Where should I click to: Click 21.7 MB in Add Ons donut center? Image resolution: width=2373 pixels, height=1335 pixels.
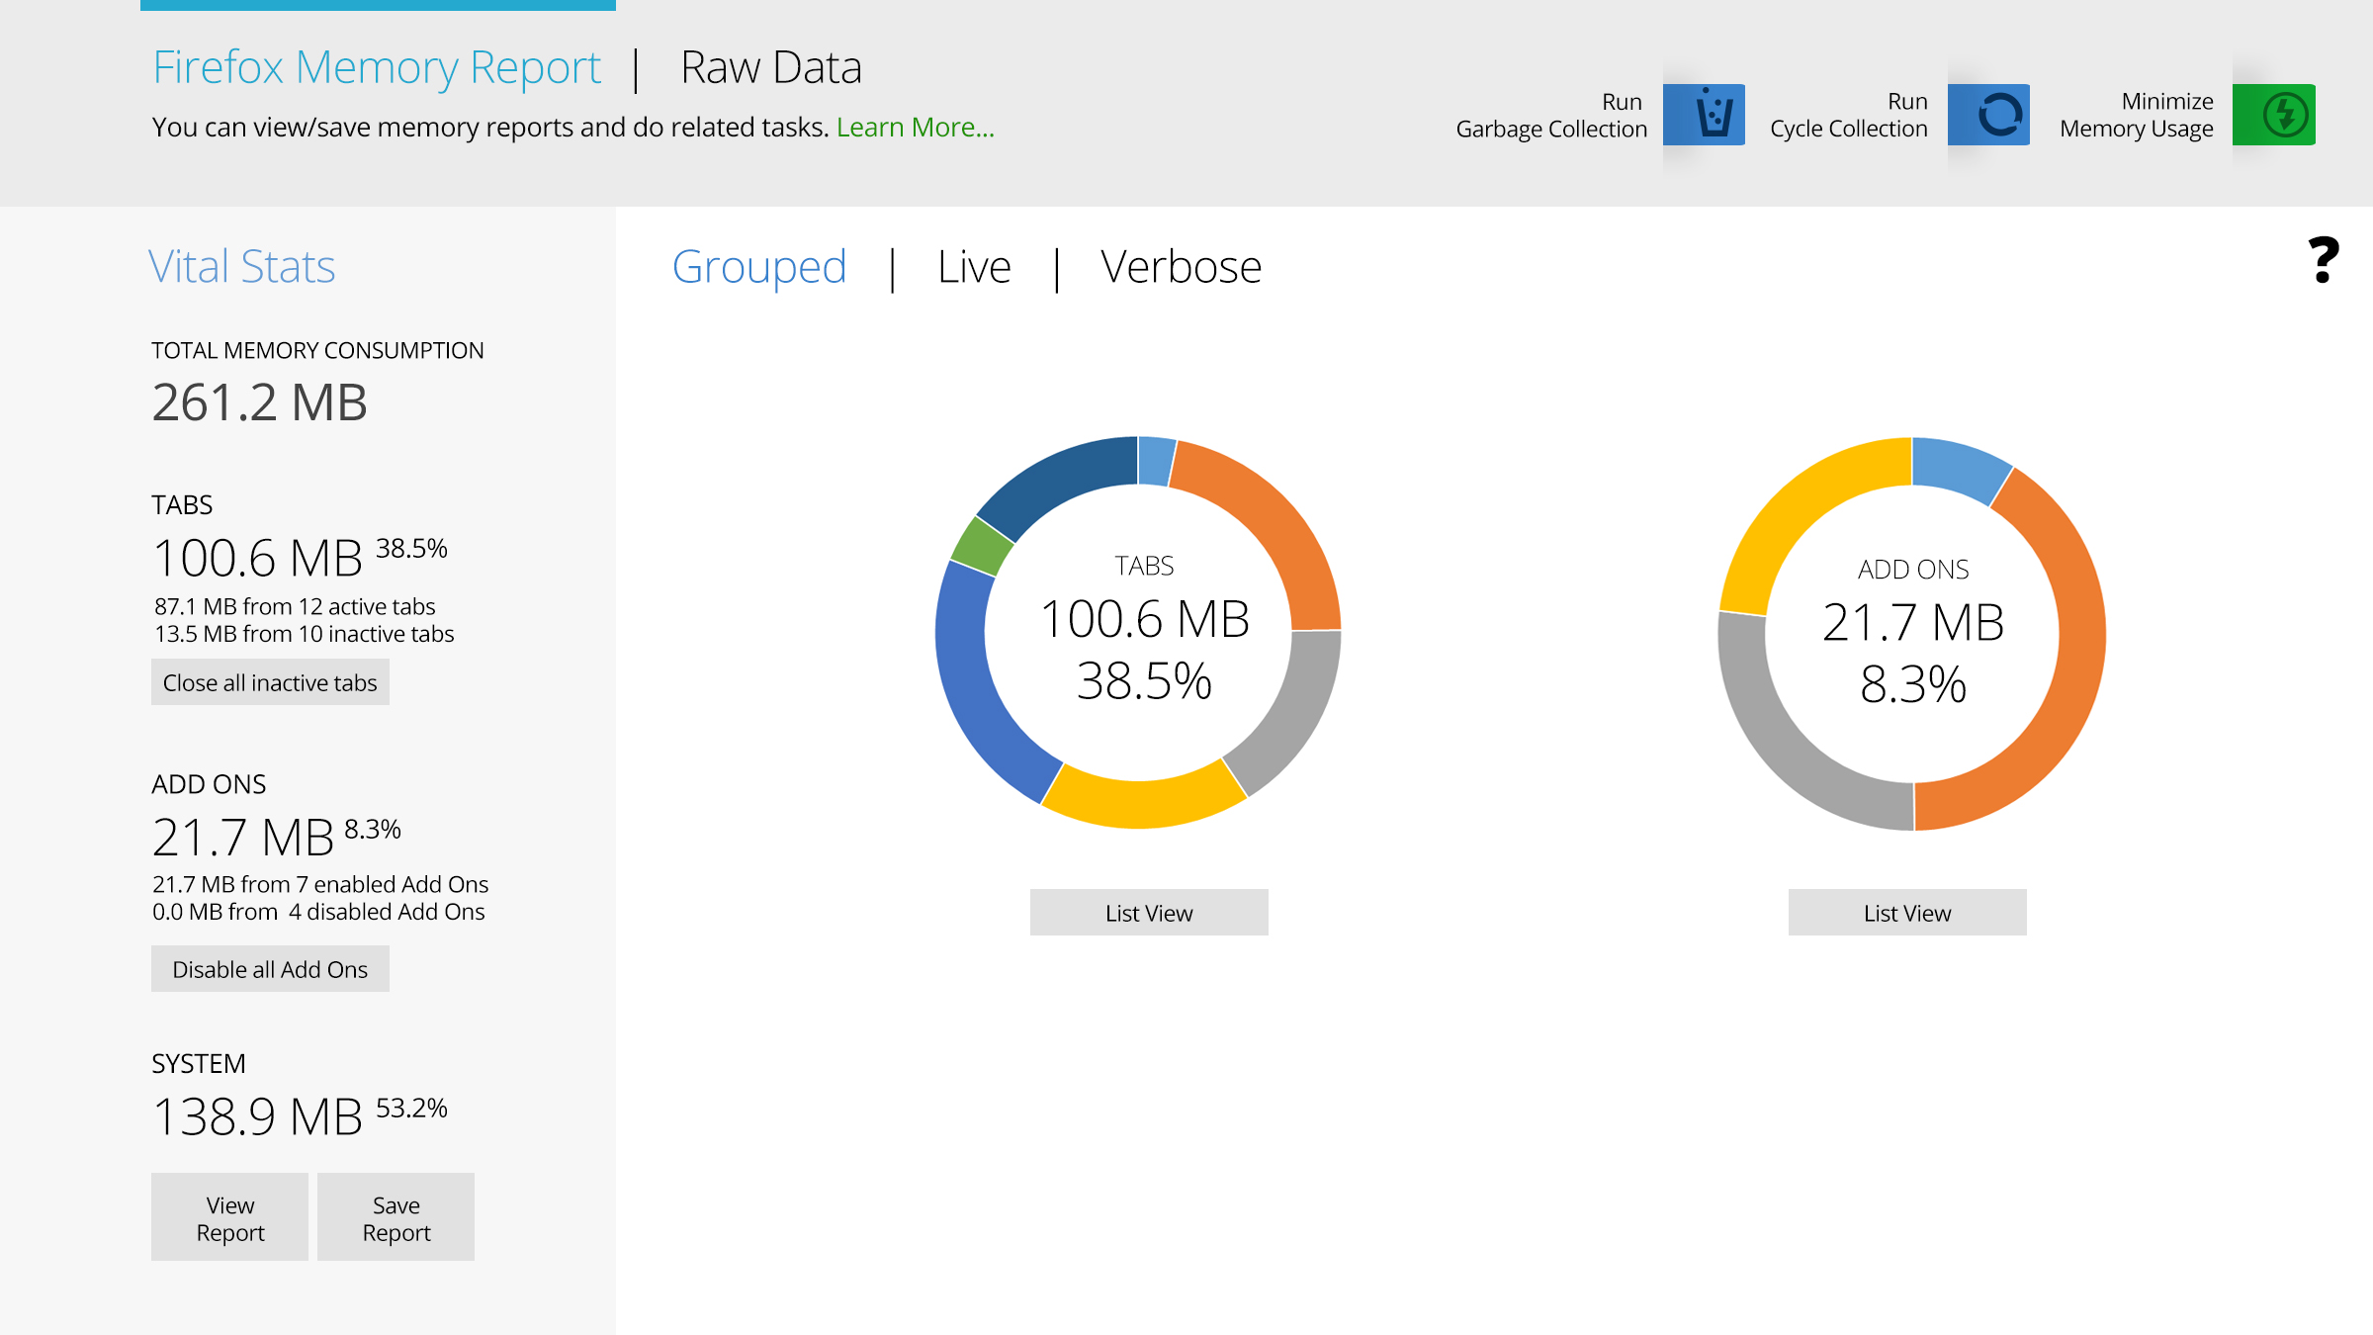[x=1913, y=623]
